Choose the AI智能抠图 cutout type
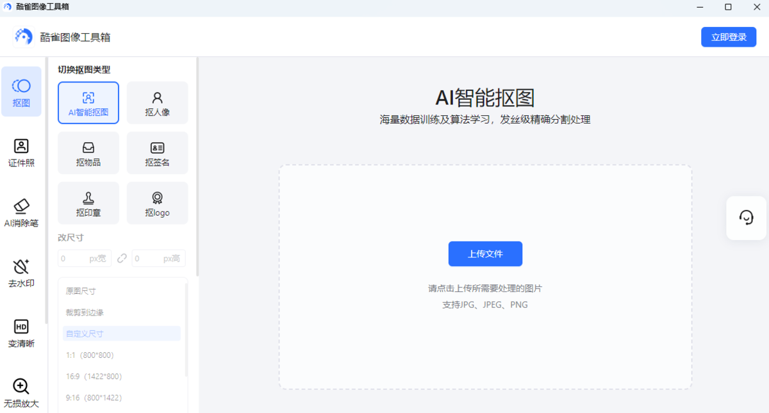The height and width of the screenshot is (413, 769). pos(88,102)
